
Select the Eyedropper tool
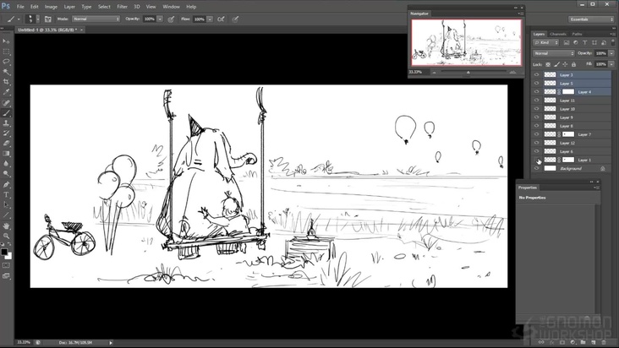[6, 93]
